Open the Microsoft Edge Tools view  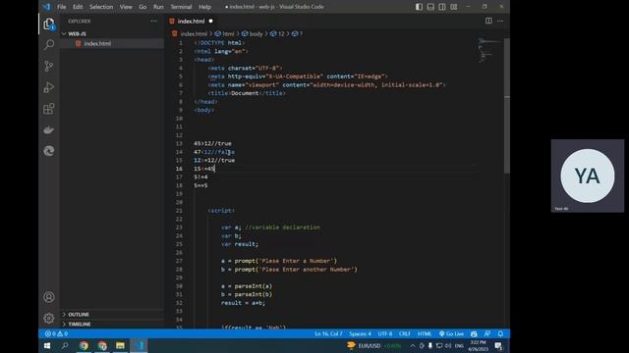(49, 151)
